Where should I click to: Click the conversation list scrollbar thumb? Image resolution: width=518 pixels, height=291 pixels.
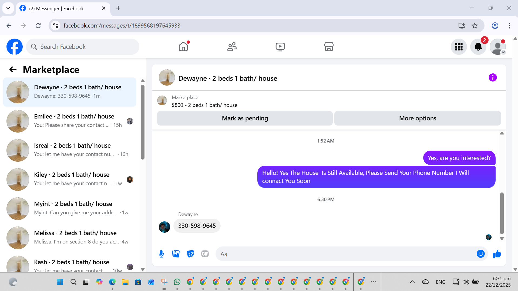(143, 122)
